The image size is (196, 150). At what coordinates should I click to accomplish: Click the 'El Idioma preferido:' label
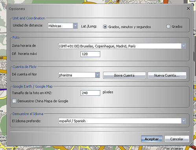click(x=26, y=121)
